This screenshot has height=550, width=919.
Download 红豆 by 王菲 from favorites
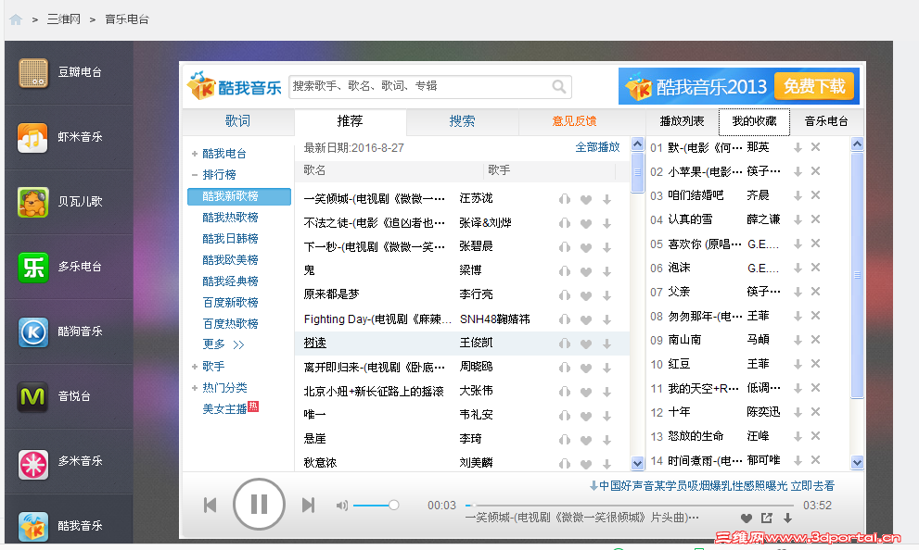(x=798, y=364)
